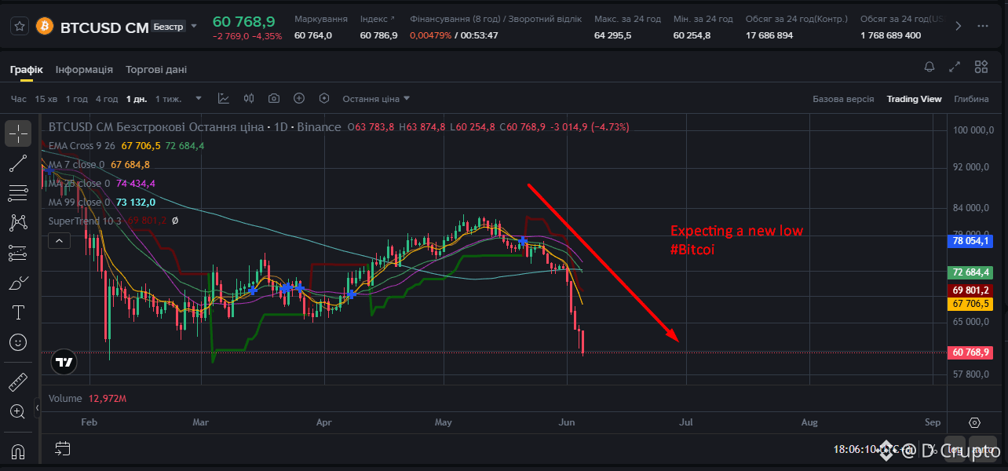Open chart scale settings gear icon
The image size is (1008, 471).
(x=975, y=422)
